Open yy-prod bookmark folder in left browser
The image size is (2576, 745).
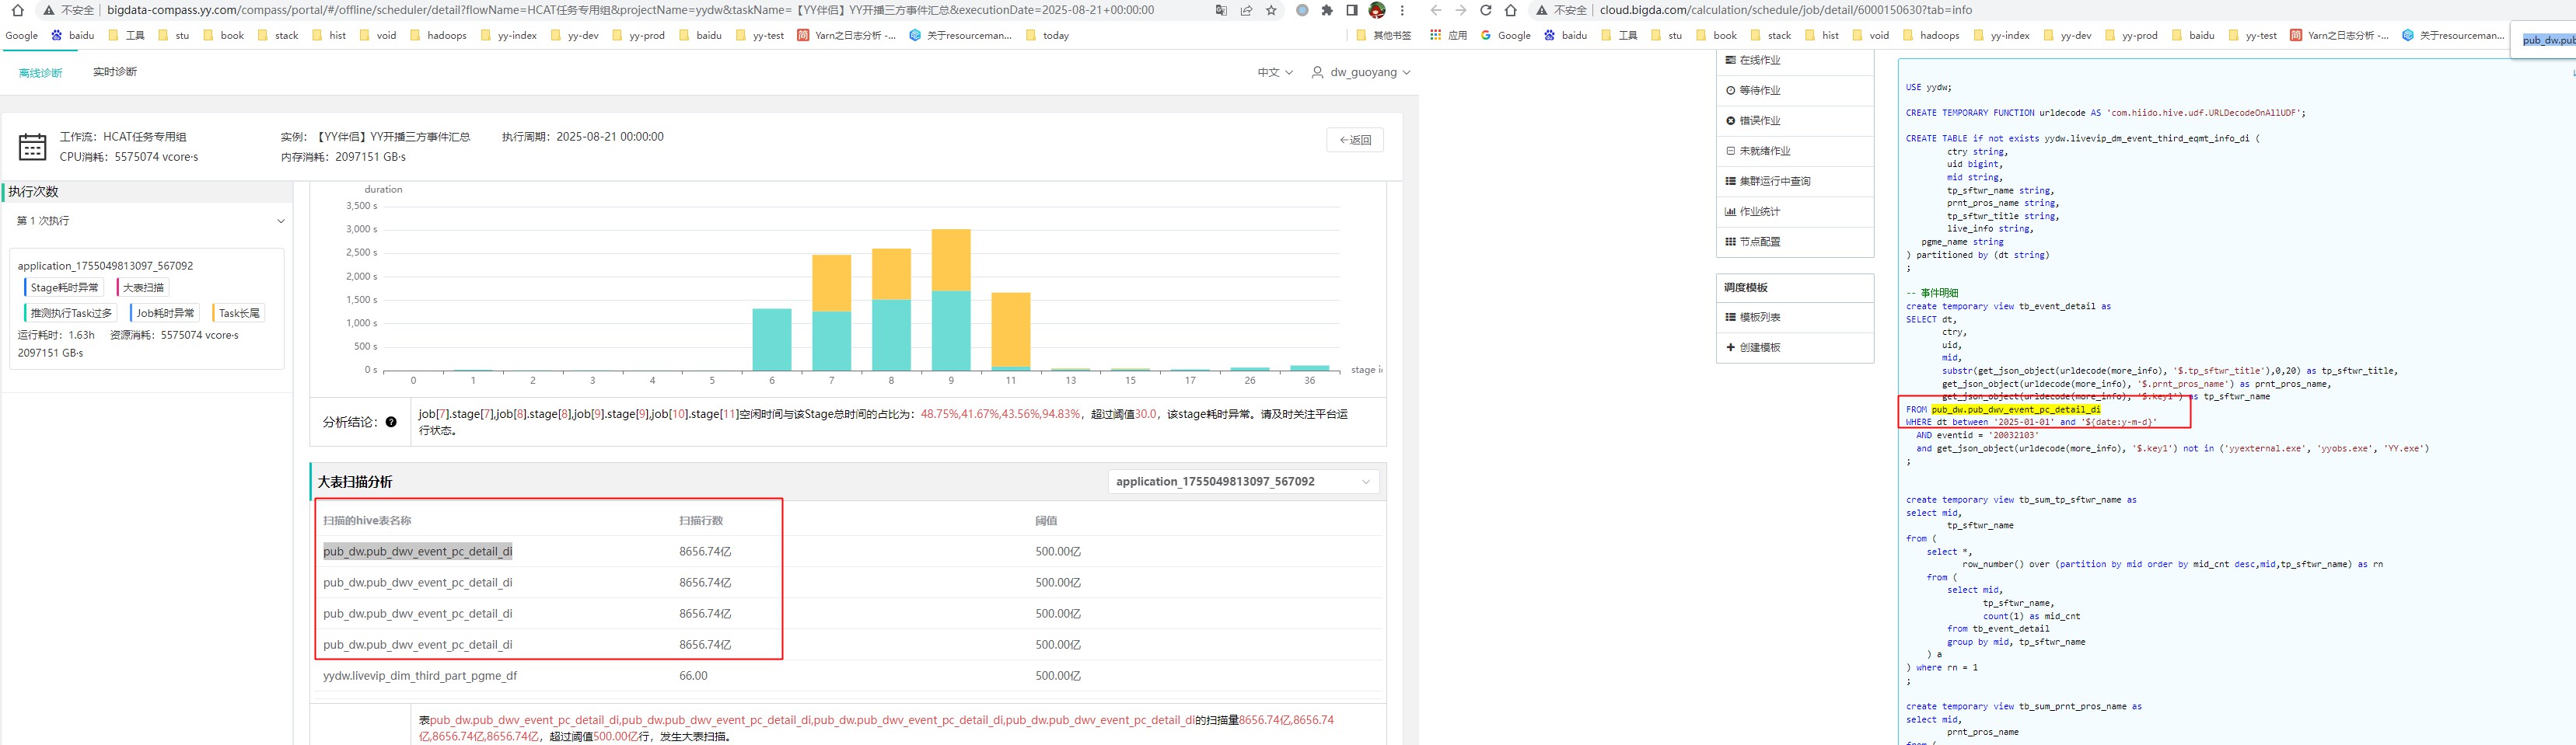pyautogui.click(x=638, y=35)
